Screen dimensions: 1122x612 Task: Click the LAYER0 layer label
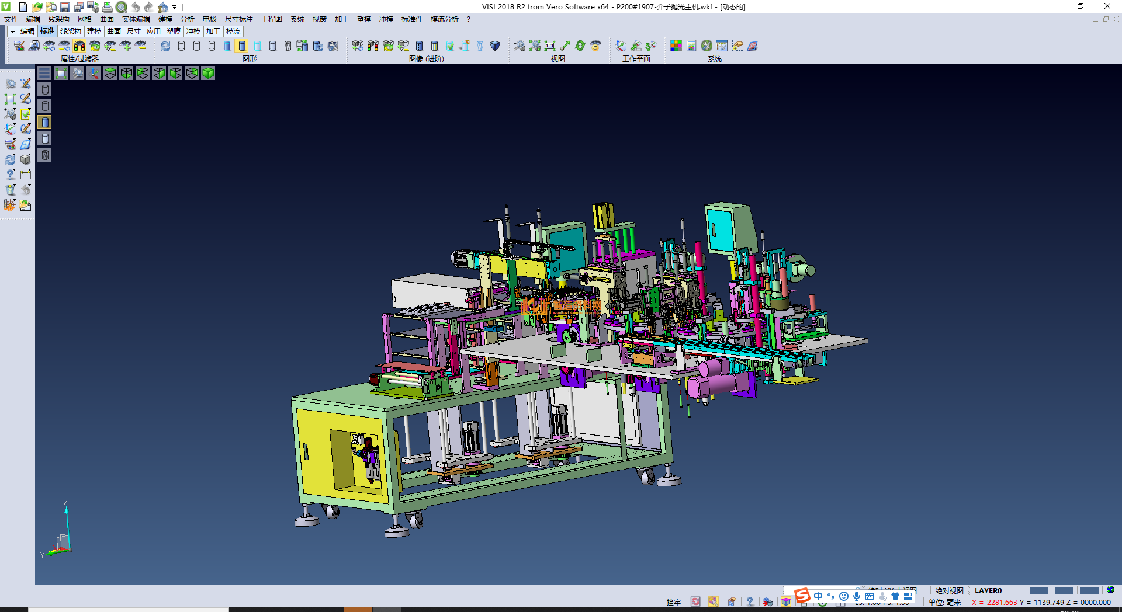pos(988,590)
